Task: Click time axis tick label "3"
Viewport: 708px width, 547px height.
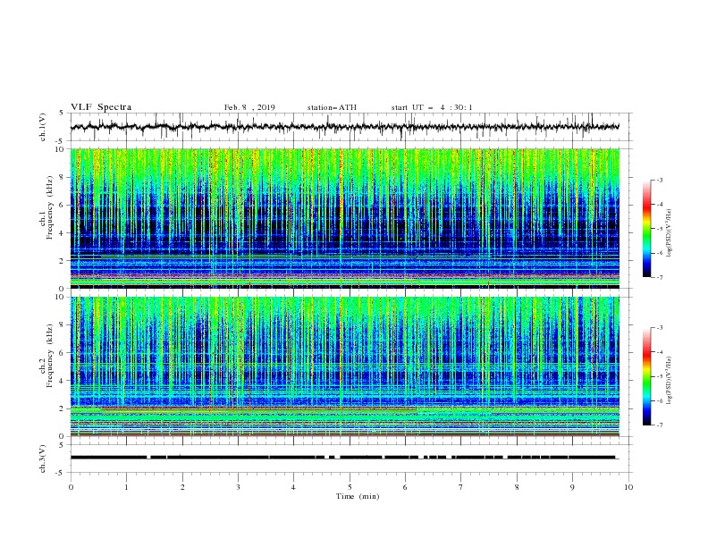Action: point(238,487)
